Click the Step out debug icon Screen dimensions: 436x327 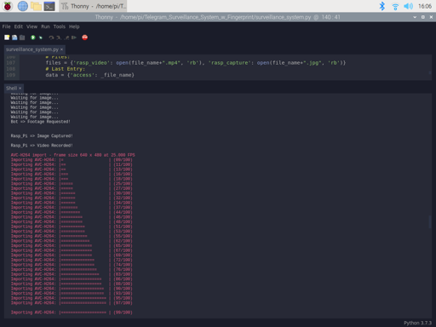66,37
